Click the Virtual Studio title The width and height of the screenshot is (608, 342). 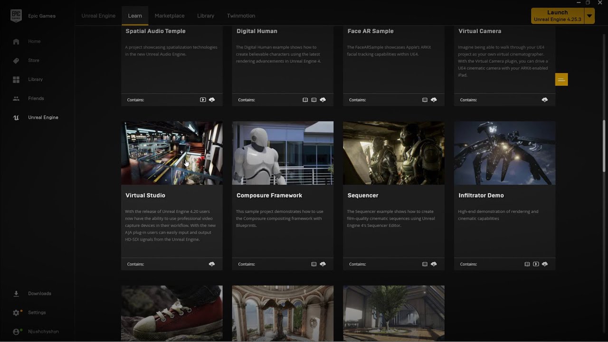tap(145, 195)
